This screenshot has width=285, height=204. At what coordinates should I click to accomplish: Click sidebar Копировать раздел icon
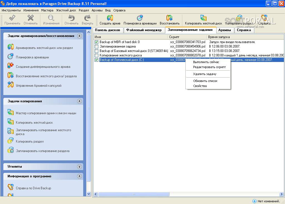(x=11, y=140)
